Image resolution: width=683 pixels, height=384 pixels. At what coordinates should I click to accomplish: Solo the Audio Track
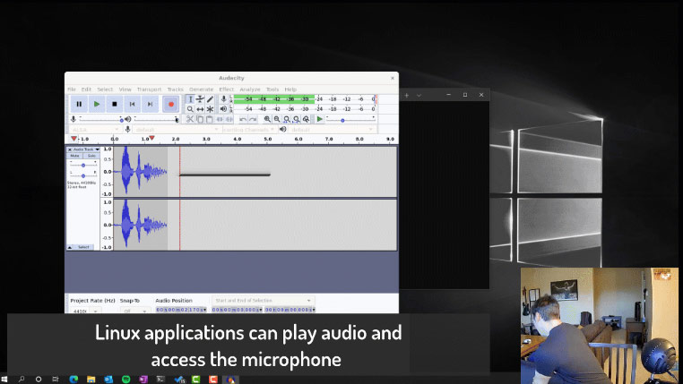(x=91, y=156)
